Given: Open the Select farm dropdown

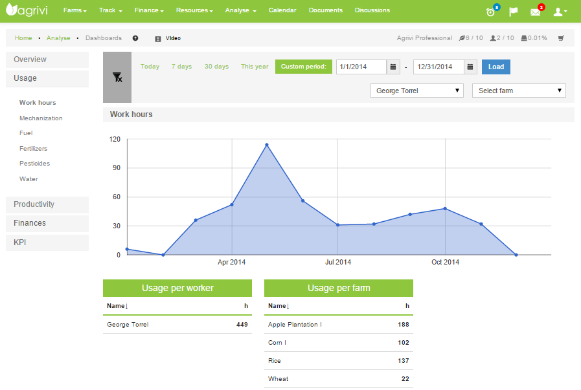Looking at the screenshot, I should 519,91.
